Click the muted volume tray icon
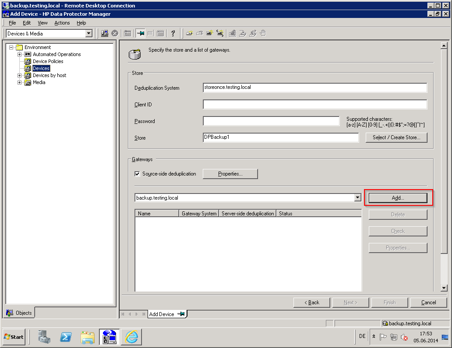The image size is (452, 348). tap(404, 337)
